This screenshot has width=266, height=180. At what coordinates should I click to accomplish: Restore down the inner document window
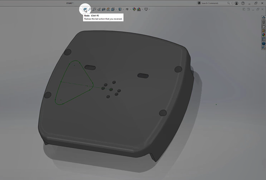tap(258, 10)
